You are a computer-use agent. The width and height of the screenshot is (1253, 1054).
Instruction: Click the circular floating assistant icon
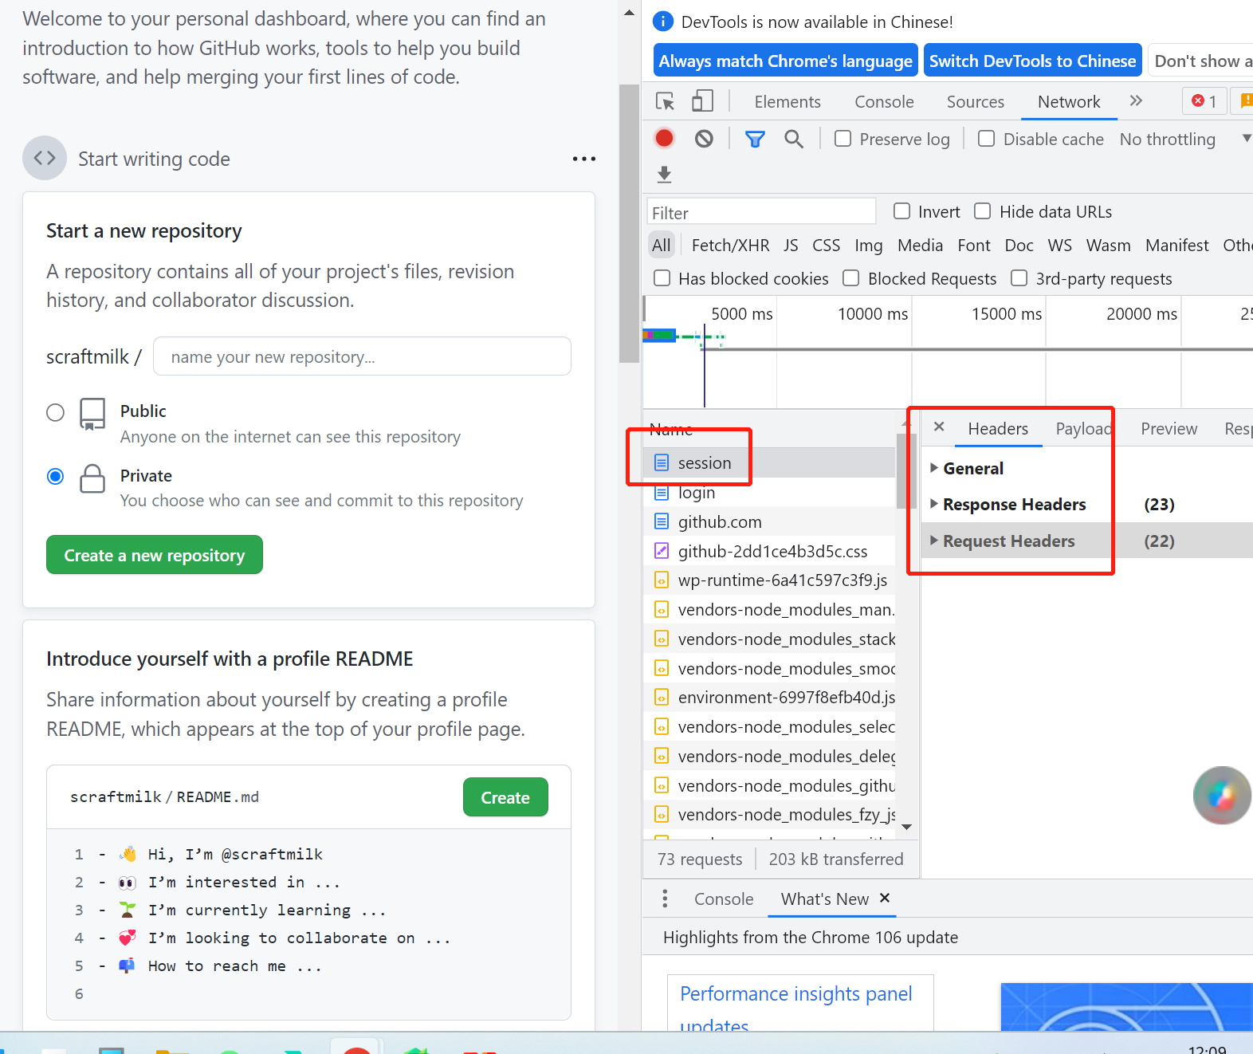click(x=1222, y=795)
